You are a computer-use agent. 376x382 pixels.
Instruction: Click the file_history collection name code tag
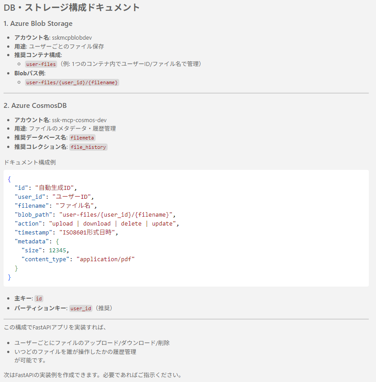pos(88,147)
